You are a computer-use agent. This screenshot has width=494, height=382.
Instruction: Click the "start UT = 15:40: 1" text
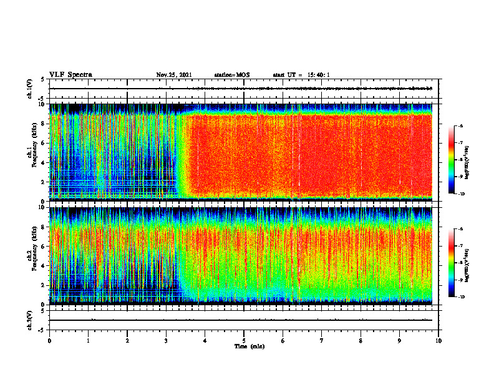[x=301, y=75]
